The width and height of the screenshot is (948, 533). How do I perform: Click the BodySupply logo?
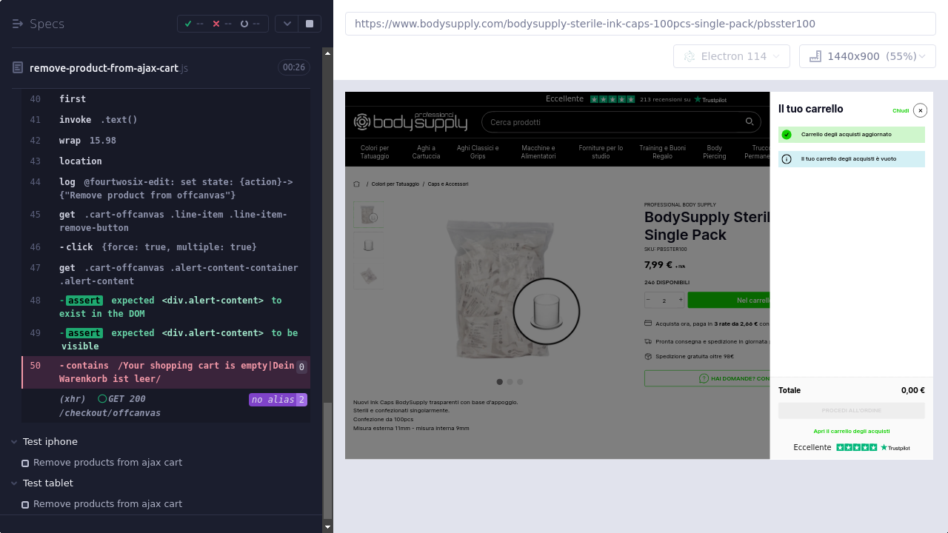pos(410,121)
